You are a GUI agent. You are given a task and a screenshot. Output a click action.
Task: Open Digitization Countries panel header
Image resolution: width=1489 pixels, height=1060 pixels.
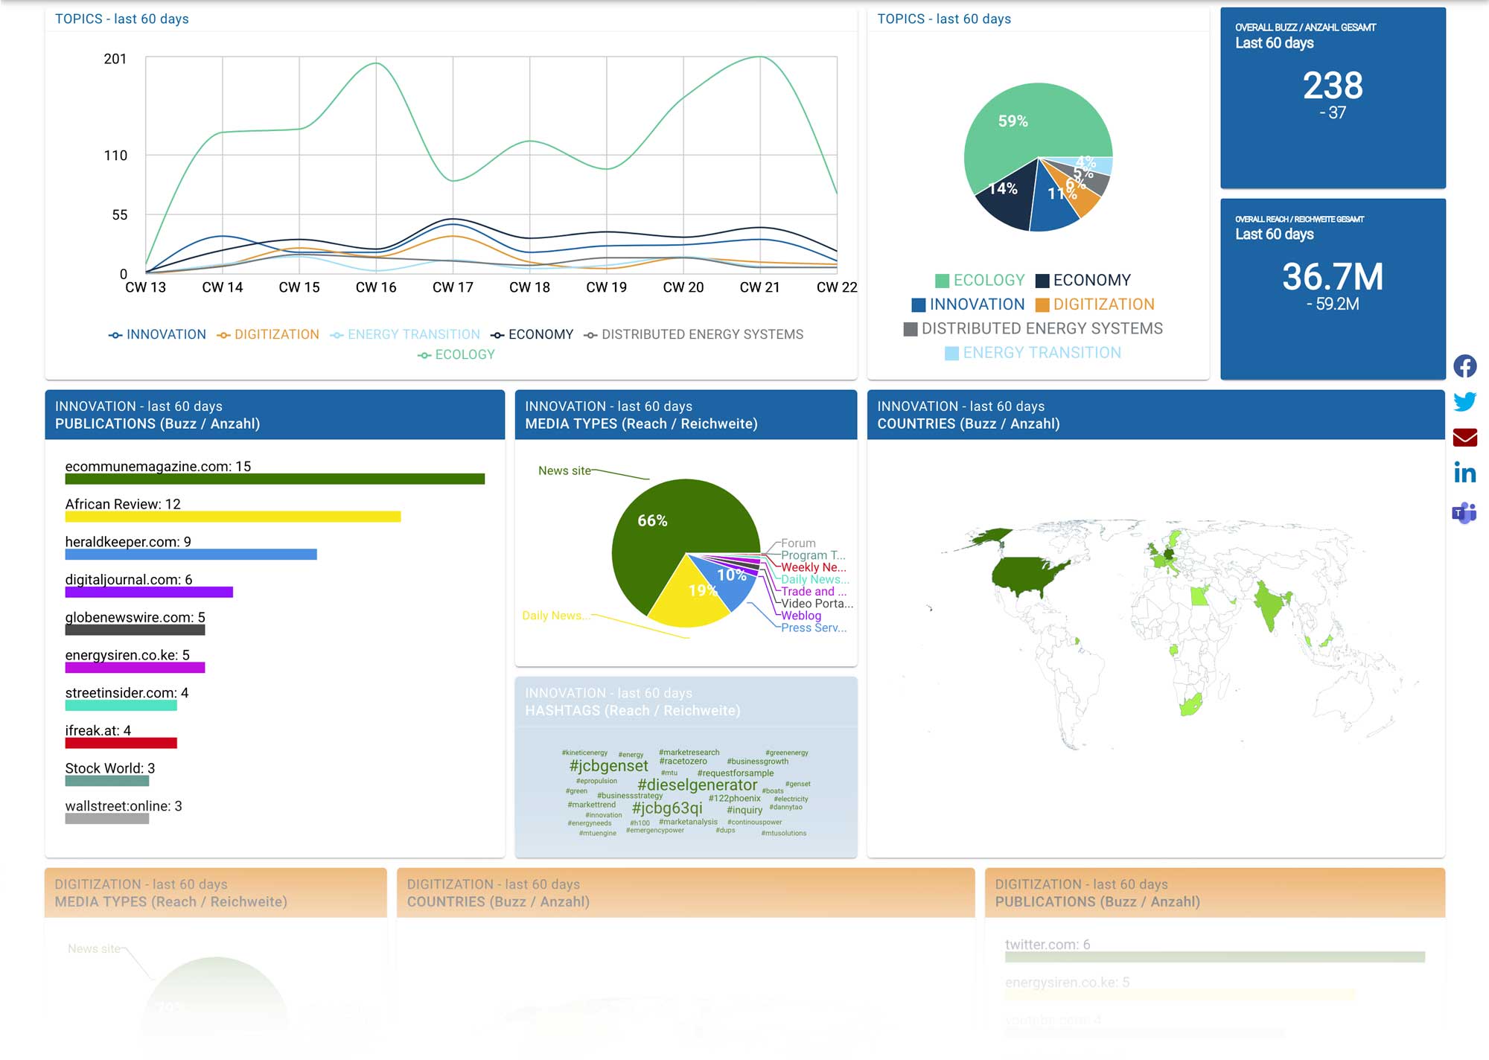click(x=686, y=893)
